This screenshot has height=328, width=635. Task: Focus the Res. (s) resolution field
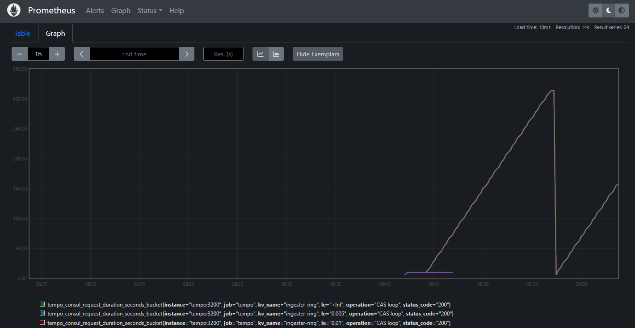[223, 54]
